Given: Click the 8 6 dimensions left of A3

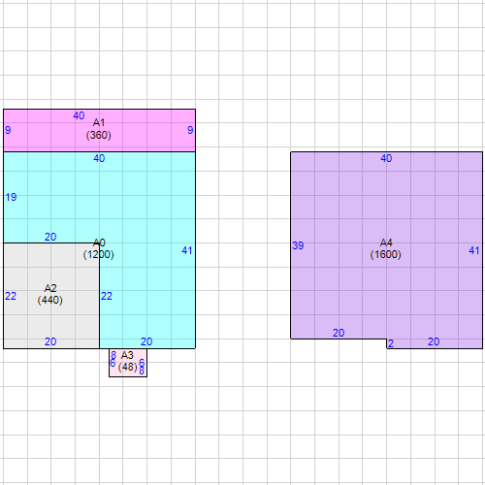Looking at the screenshot, I should coord(113,359).
